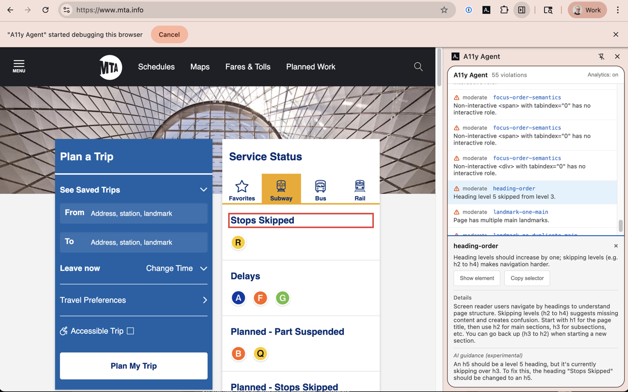Image resolution: width=628 pixels, height=392 pixels.
Task: Click the Planned - Part Suspended heading
Action: 288,332
